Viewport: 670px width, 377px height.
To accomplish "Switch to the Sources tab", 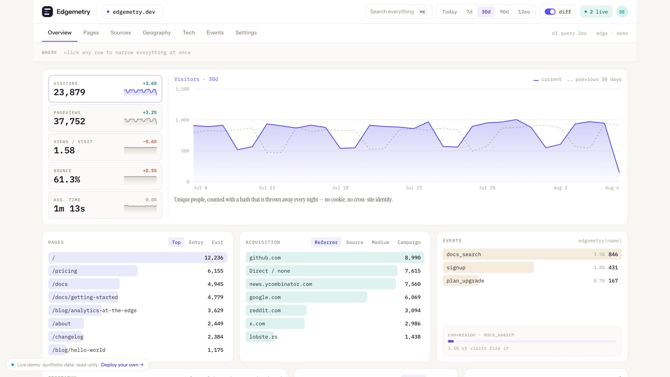I will click(x=121, y=33).
